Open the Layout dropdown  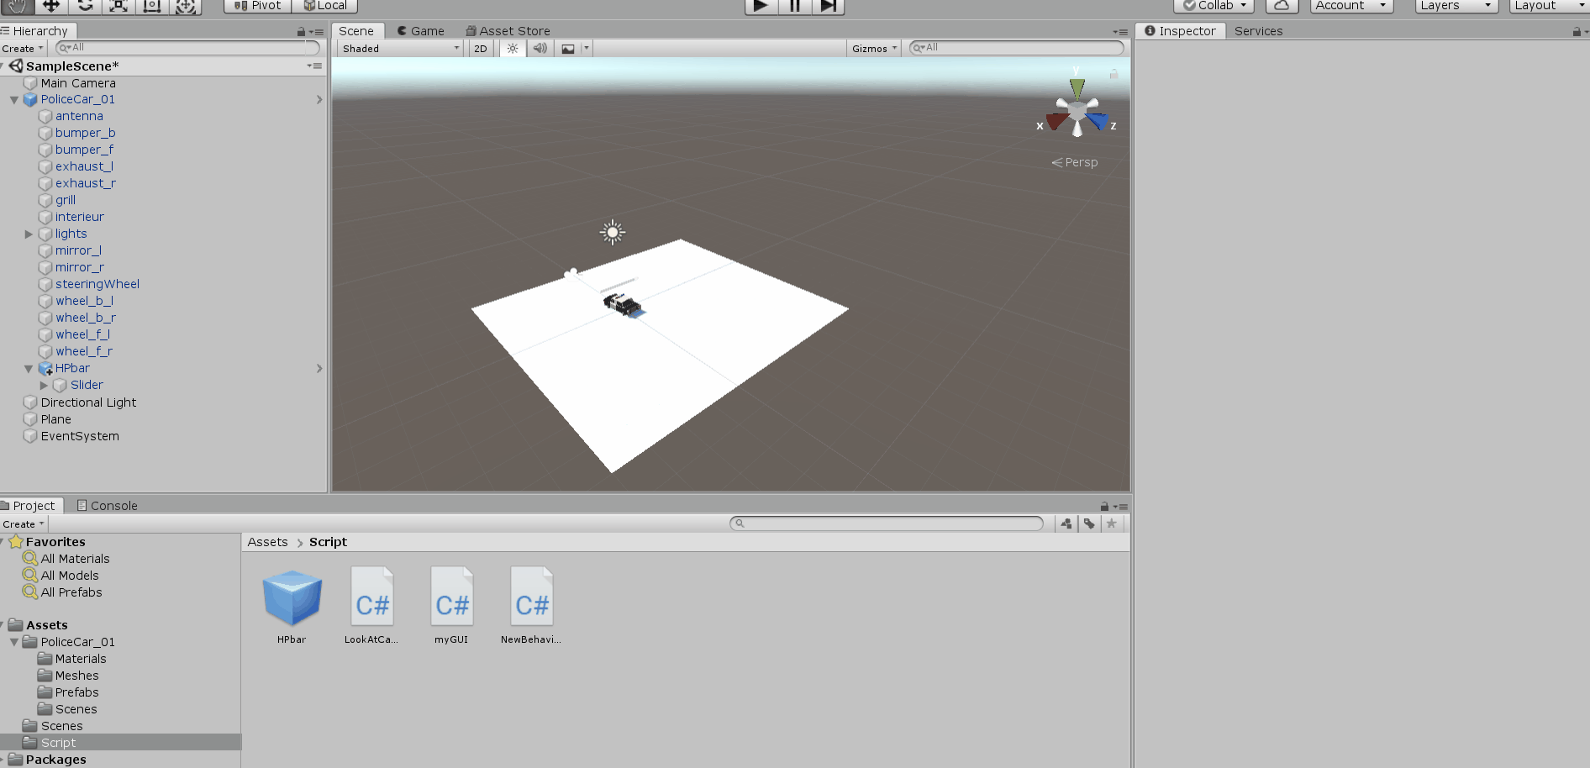(1548, 6)
